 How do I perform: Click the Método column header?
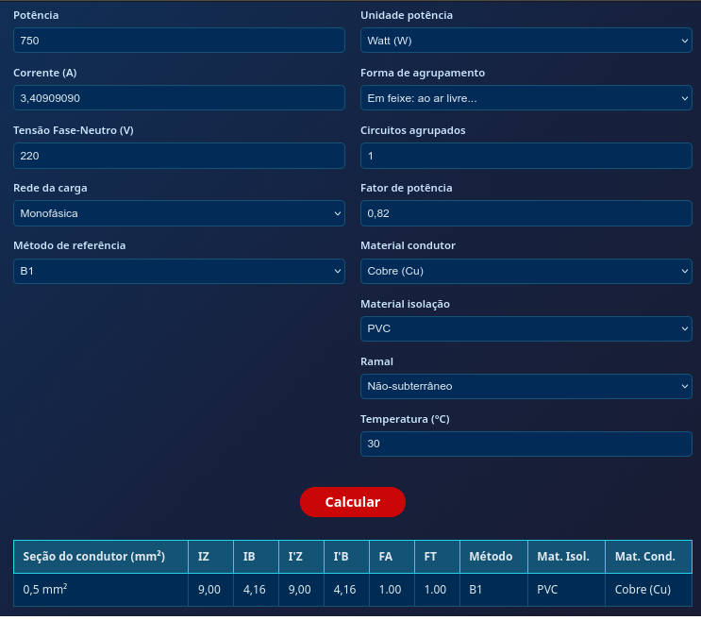pyautogui.click(x=492, y=557)
